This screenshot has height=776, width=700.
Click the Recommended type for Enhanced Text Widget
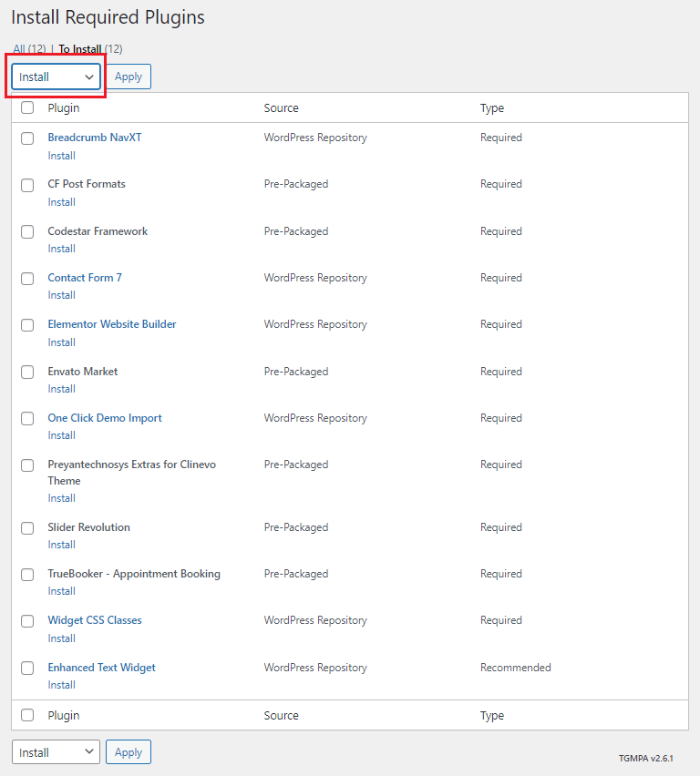(x=515, y=667)
